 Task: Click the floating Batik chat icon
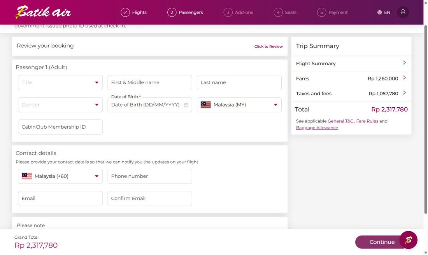tap(408, 240)
